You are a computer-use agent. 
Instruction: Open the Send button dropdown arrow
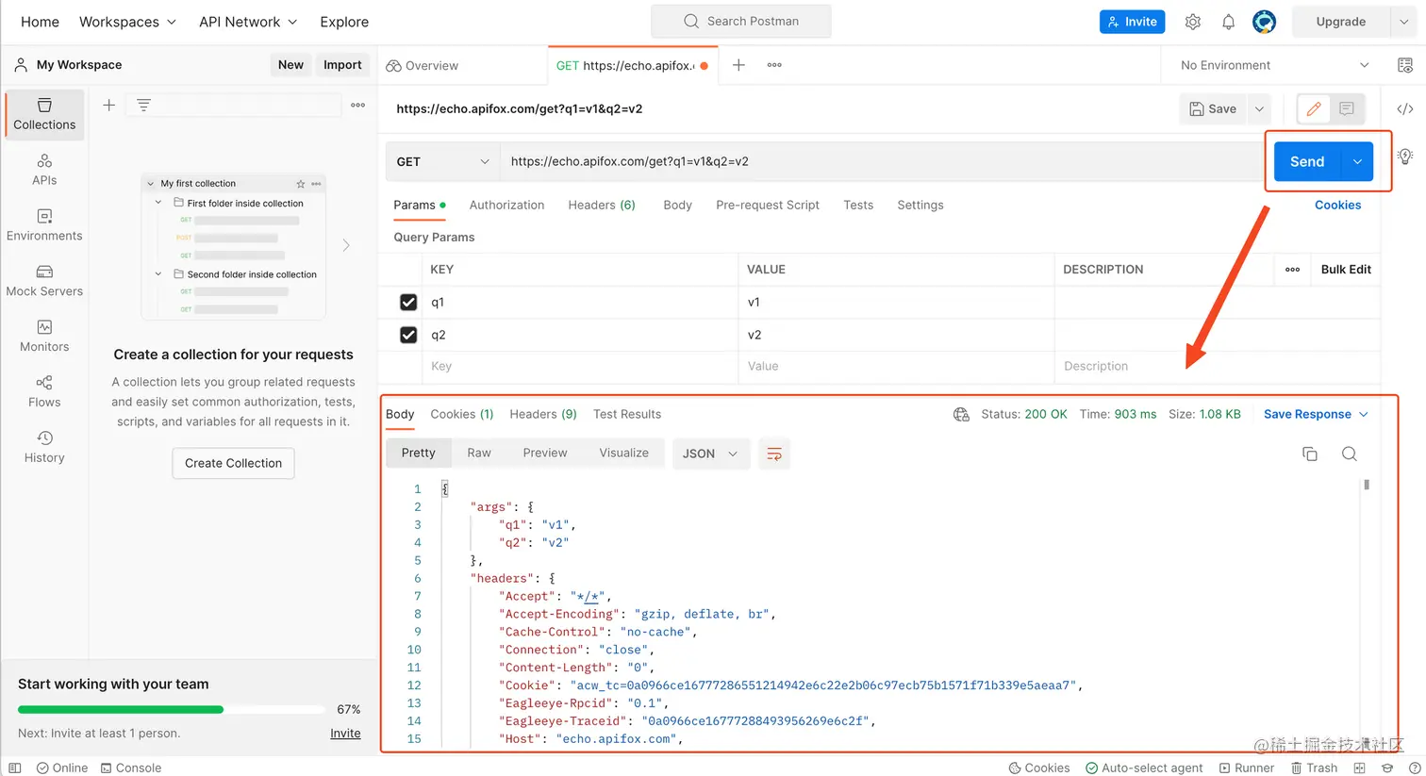[1357, 161]
